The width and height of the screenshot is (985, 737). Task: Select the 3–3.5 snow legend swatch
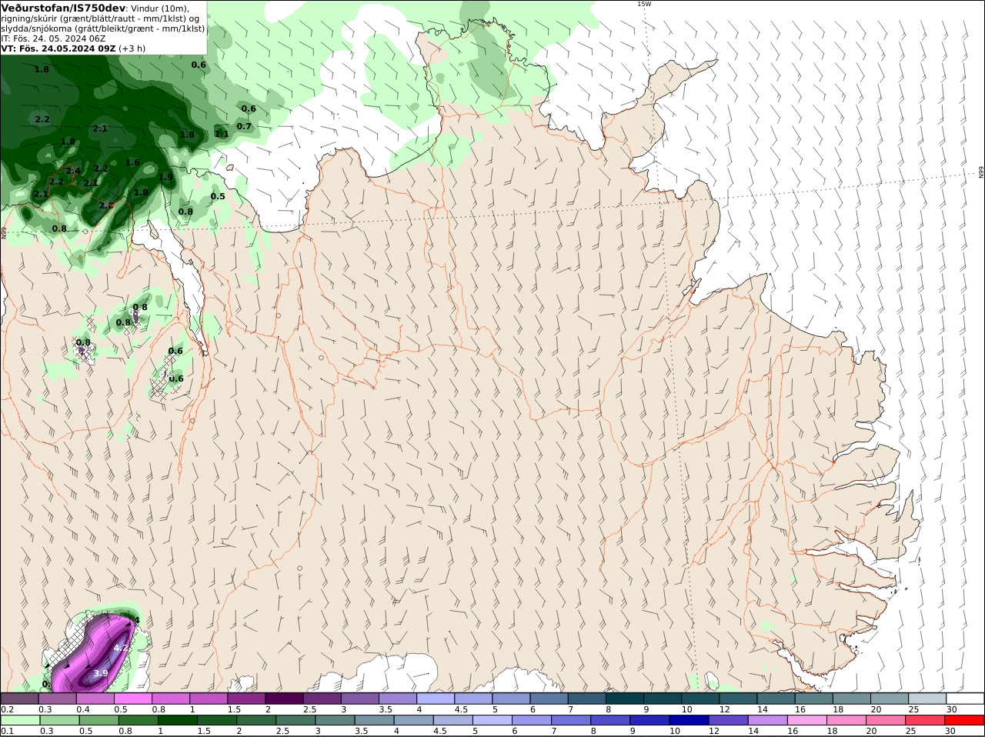(x=360, y=699)
